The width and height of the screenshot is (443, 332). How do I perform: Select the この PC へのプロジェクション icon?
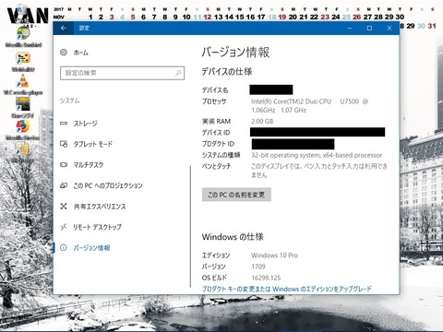64,185
